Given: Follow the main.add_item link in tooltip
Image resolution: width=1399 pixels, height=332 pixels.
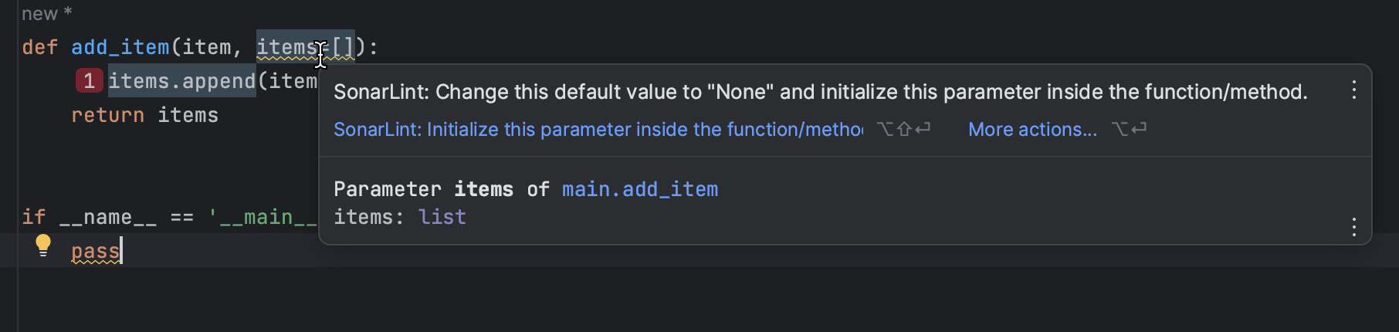Looking at the screenshot, I should pyautogui.click(x=639, y=189).
